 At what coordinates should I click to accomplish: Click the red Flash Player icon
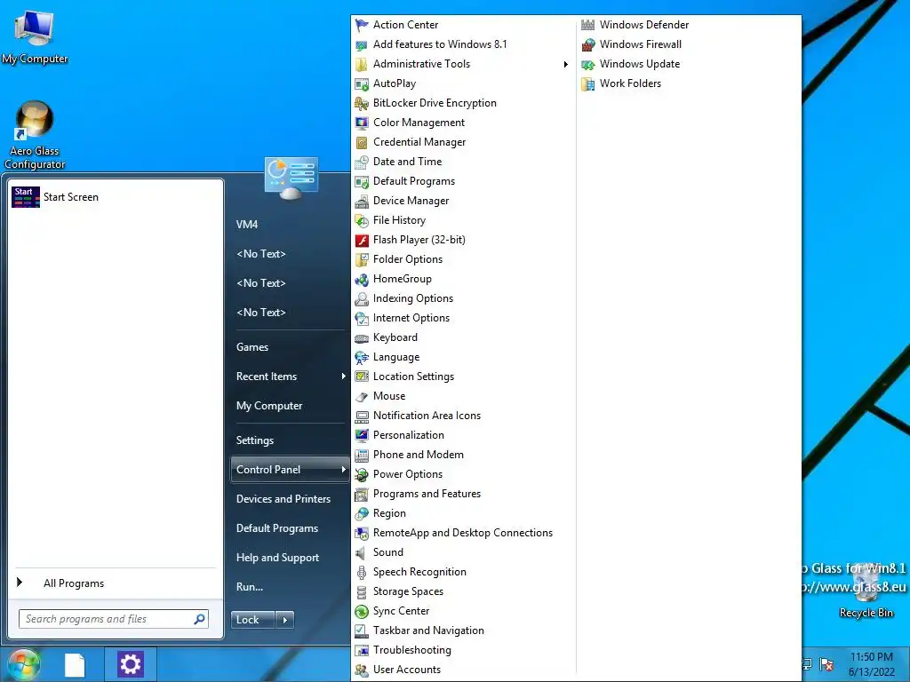[362, 240]
